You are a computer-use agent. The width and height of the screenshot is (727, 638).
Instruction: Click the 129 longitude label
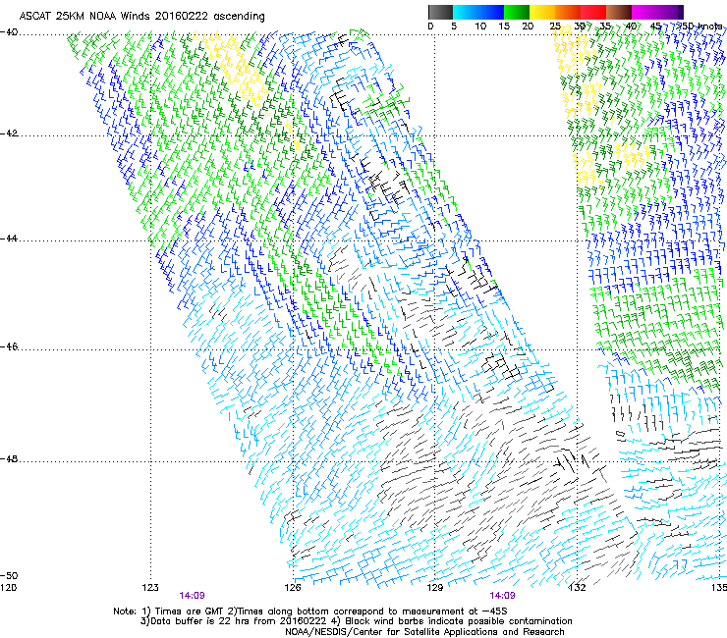coord(435,588)
